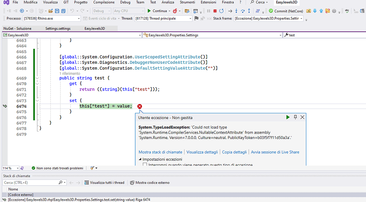Toggle 'Mostra codice esterno' option

click(149, 183)
